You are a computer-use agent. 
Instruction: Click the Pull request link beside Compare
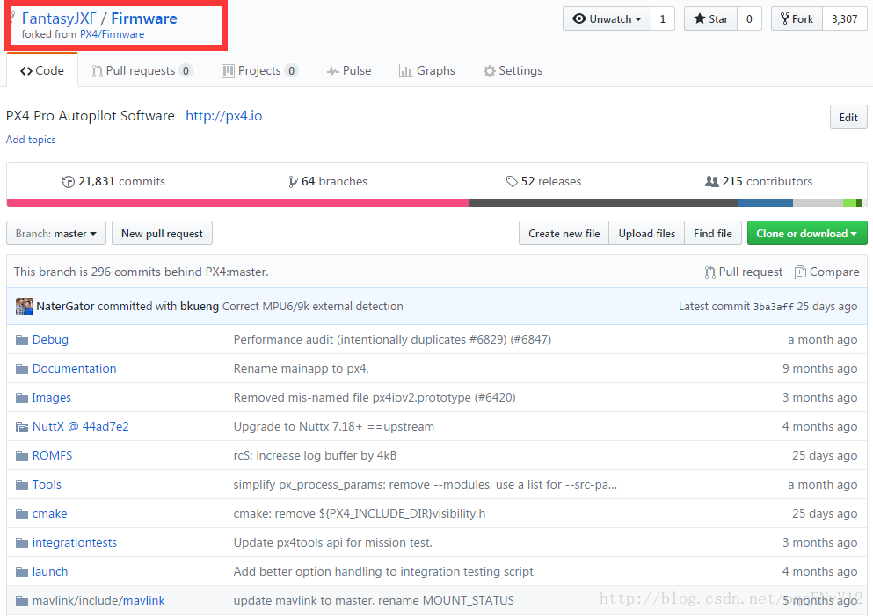click(743, 272)
